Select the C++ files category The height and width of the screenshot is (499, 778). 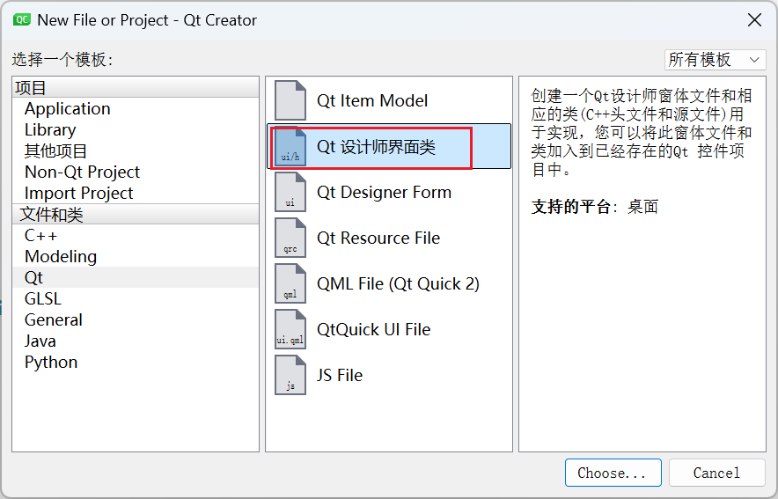[x=136, y=235]
